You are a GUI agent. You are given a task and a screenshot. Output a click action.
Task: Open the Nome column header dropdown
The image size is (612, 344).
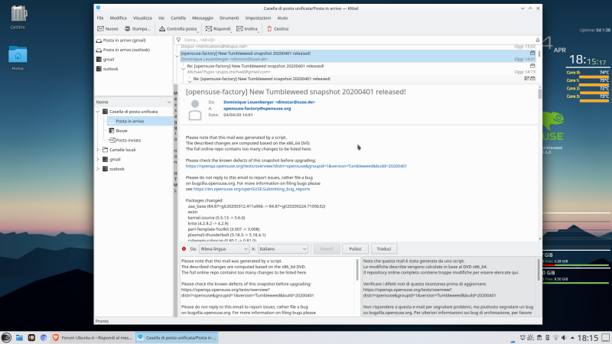tap(169, 102)
